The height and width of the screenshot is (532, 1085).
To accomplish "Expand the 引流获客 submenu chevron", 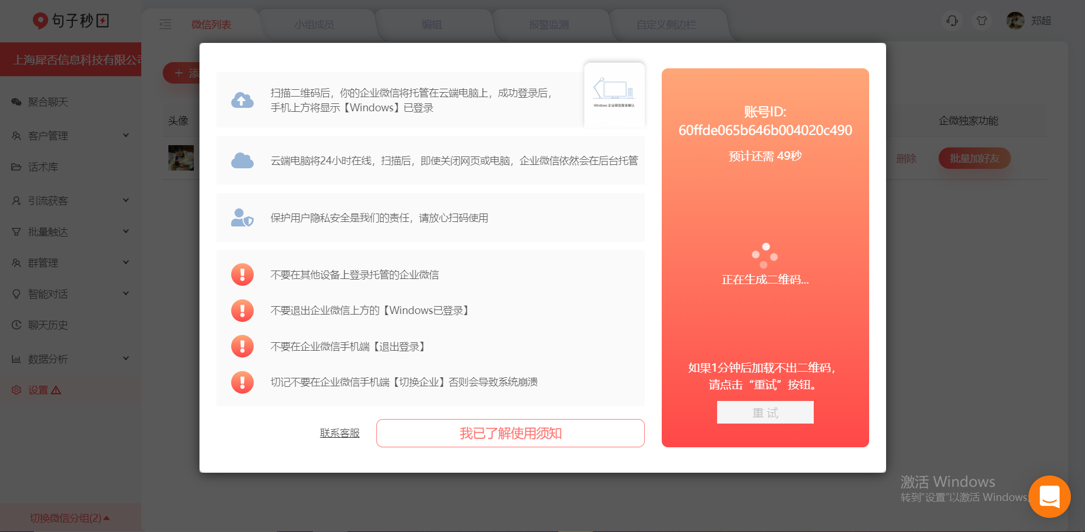I will (126, 200).
